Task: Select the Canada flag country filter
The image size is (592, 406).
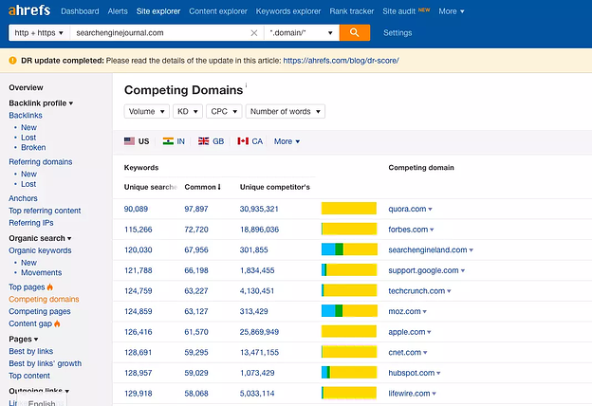Action: (250, 141)
